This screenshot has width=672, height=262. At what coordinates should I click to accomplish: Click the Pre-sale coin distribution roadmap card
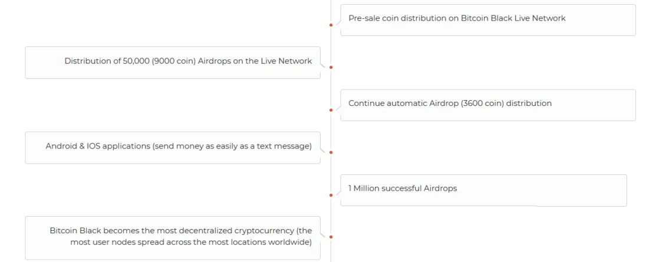tap(487, 19)
